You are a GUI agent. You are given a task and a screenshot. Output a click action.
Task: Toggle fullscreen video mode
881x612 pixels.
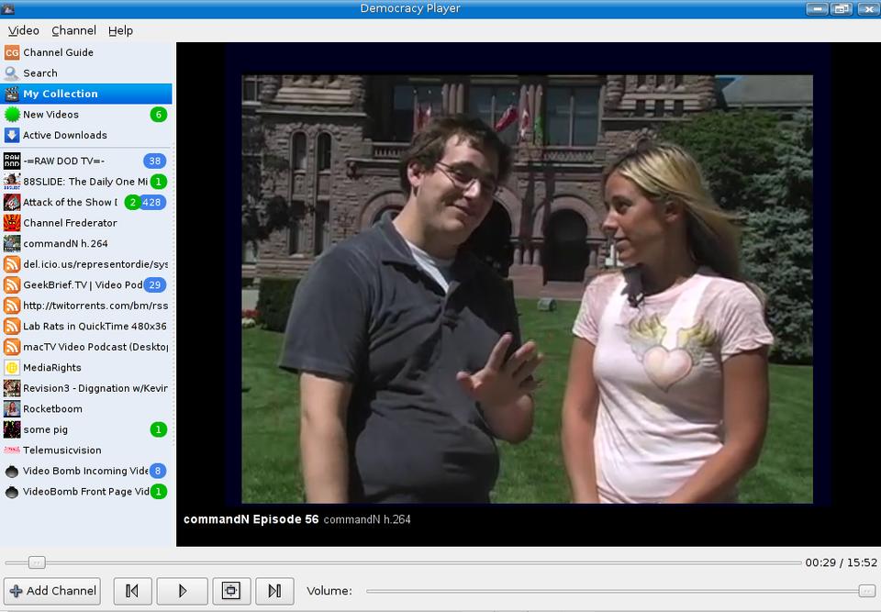[x=231, y=591]
